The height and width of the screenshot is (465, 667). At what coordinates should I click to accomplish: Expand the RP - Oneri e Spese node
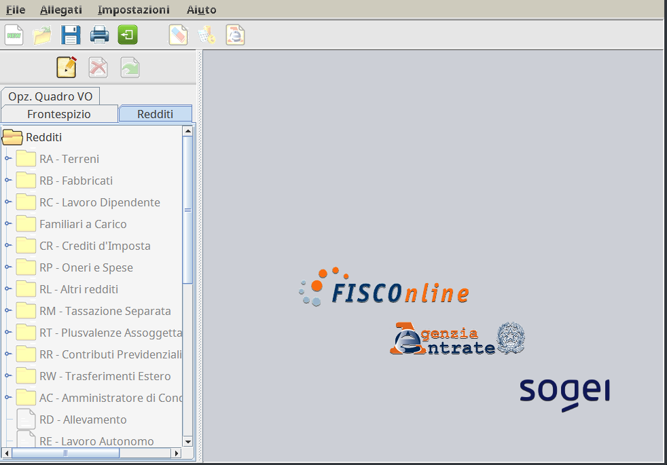8,267
